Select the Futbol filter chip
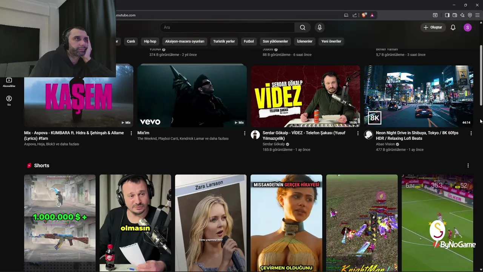The image size is (483, 272). click(x=249, y=42)
